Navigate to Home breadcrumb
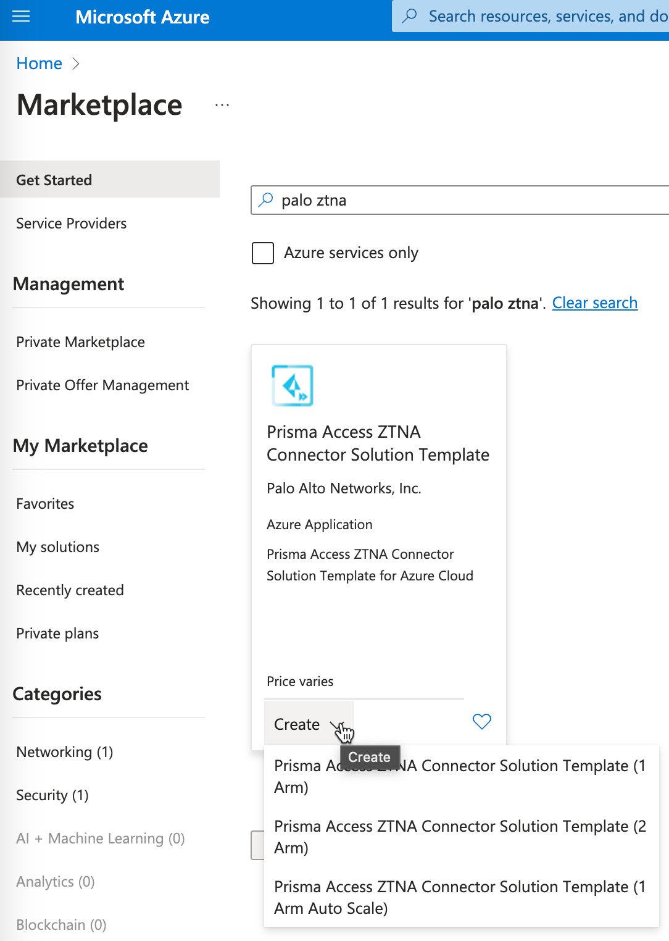 coord(39,64)
